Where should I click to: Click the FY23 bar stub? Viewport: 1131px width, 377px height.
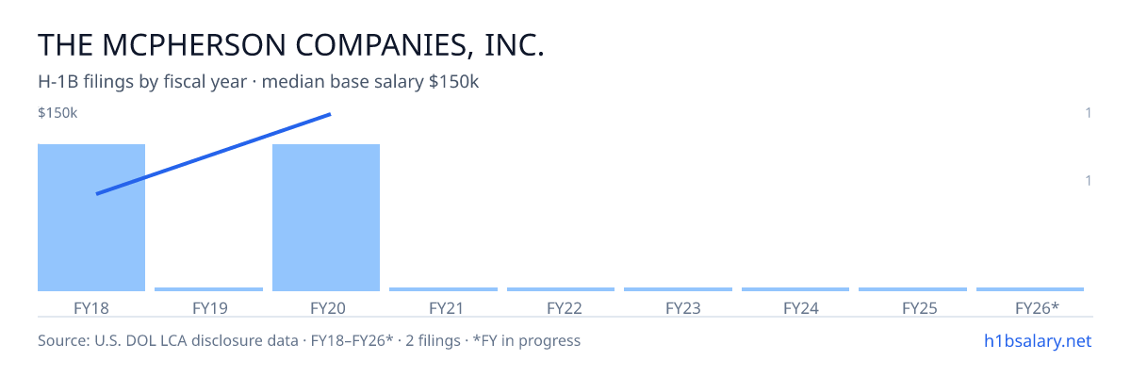coord(678,289)
